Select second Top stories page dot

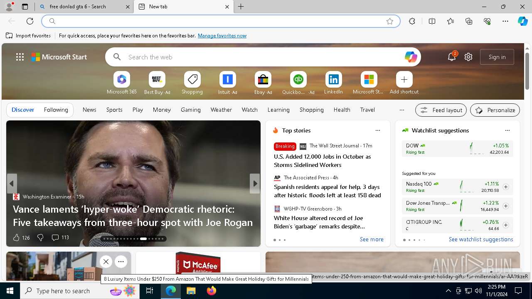280,240
